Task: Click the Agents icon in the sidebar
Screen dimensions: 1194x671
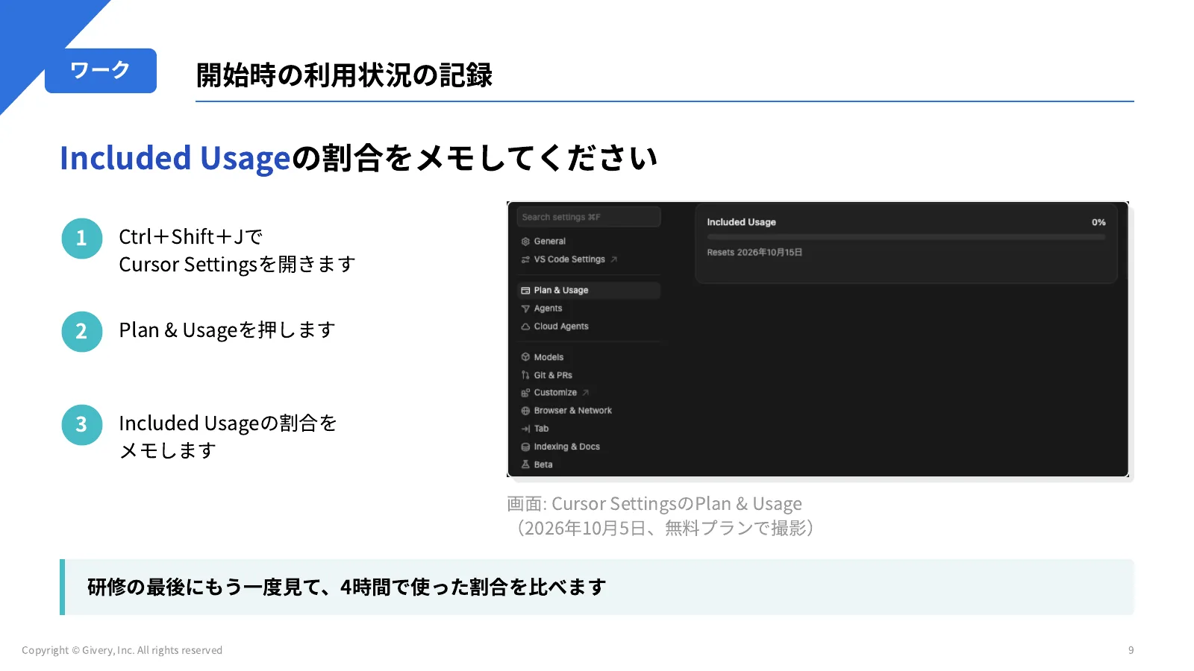Action: coord(525,309)
